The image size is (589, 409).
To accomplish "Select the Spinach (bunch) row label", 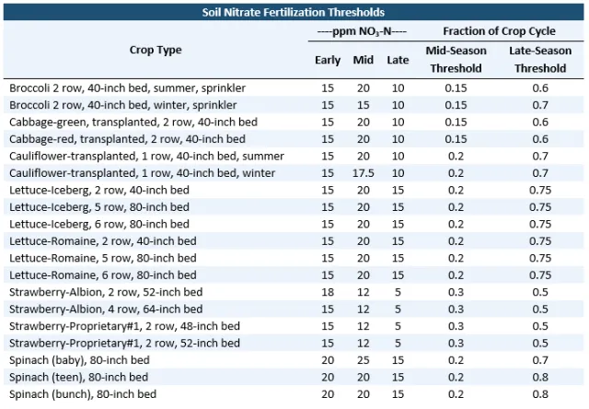I will coord(79,394).
